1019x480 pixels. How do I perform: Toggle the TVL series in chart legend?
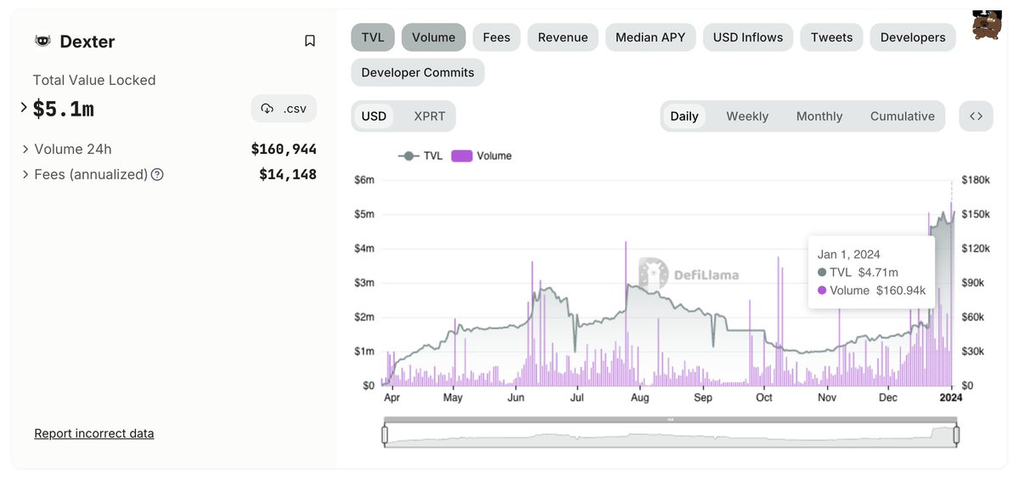(x=420, y=155)
